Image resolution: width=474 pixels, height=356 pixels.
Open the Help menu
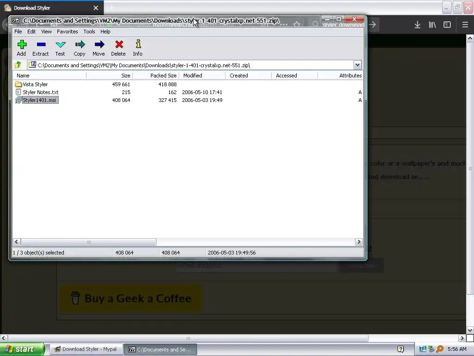pyautogui.click(x=105, y=32)
